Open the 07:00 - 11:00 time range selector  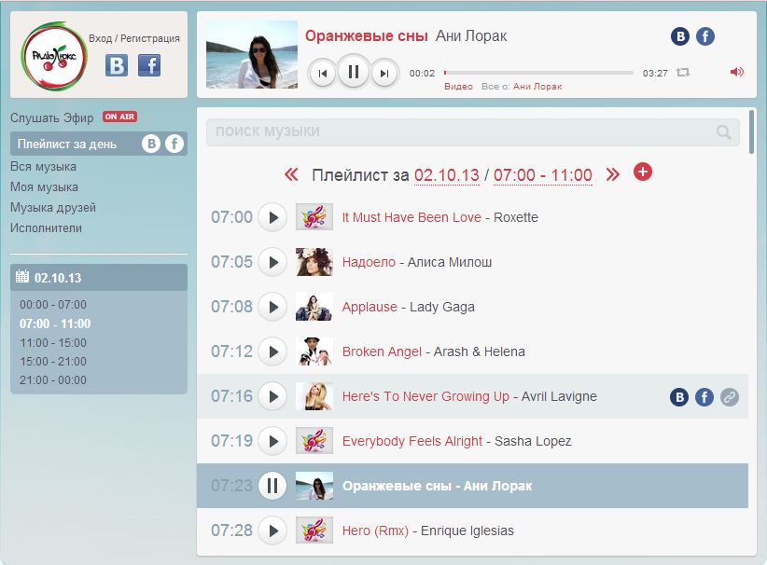tap(542, 175)
